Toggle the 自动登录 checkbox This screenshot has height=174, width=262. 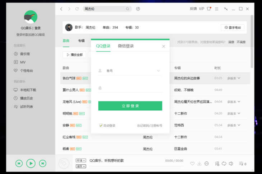click(101, 125)
